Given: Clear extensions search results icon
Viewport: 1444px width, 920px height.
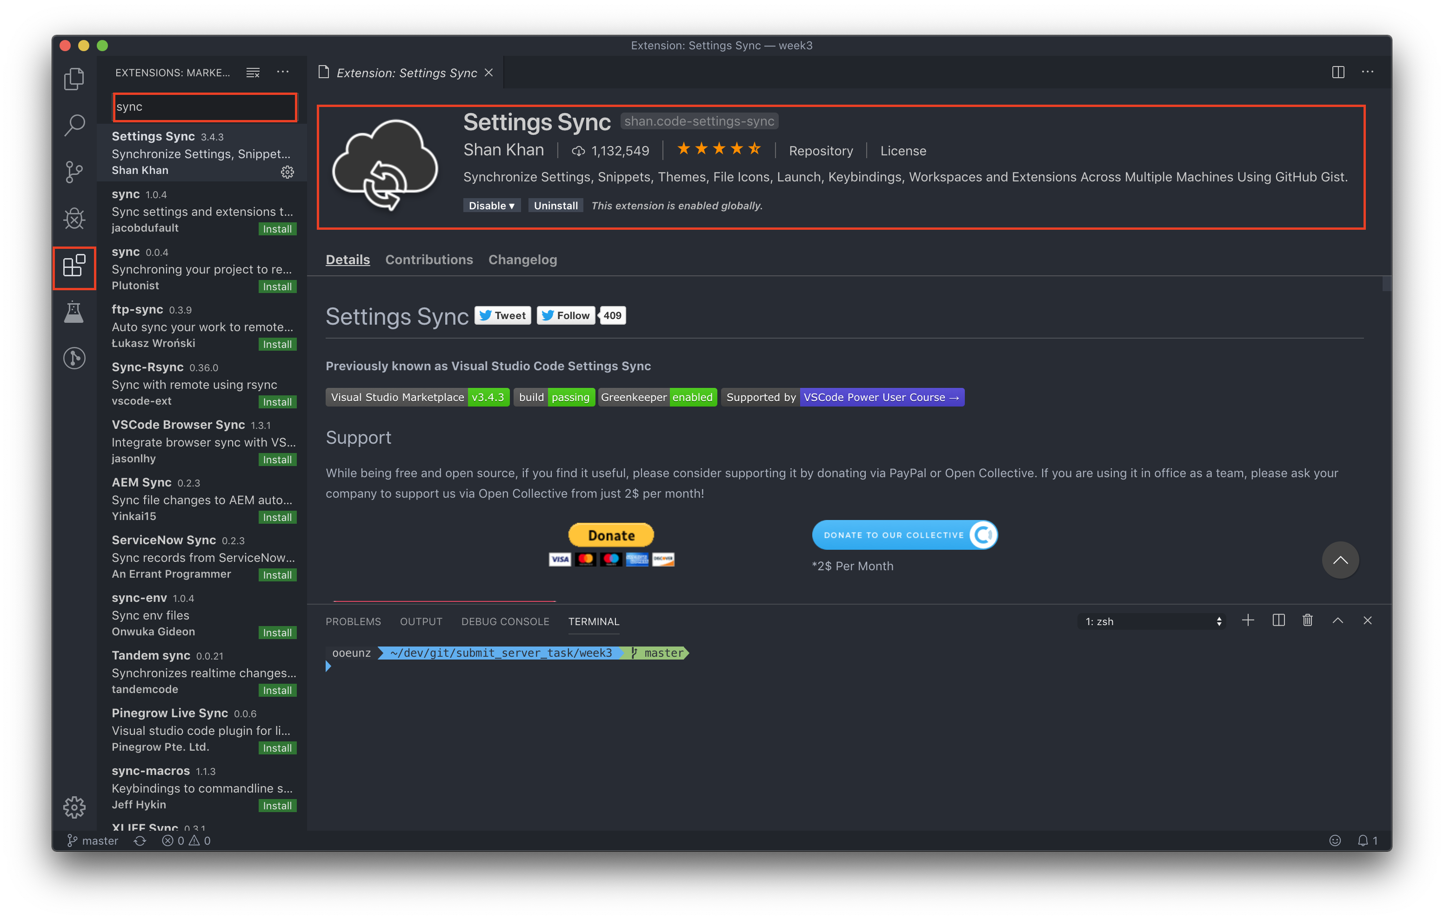Looking at the screenshot, I should (253, 73).
